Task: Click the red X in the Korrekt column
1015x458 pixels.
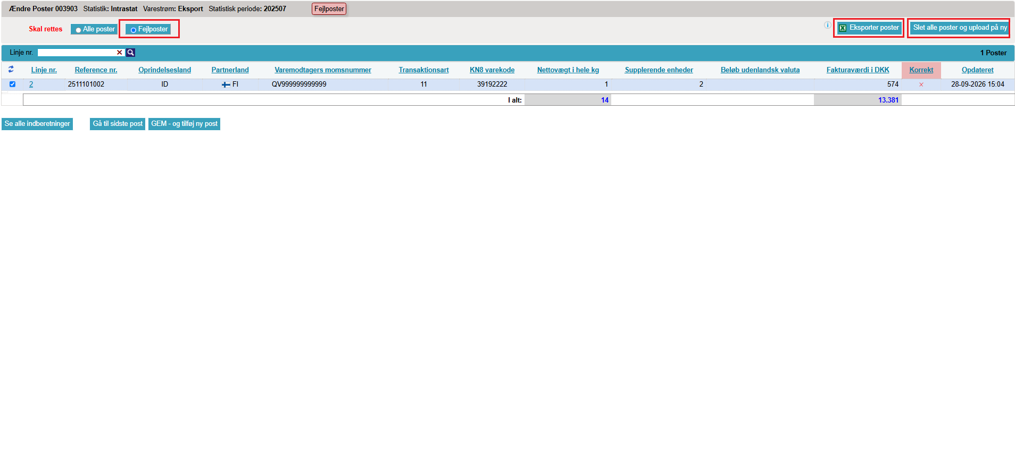Action: 921,84
